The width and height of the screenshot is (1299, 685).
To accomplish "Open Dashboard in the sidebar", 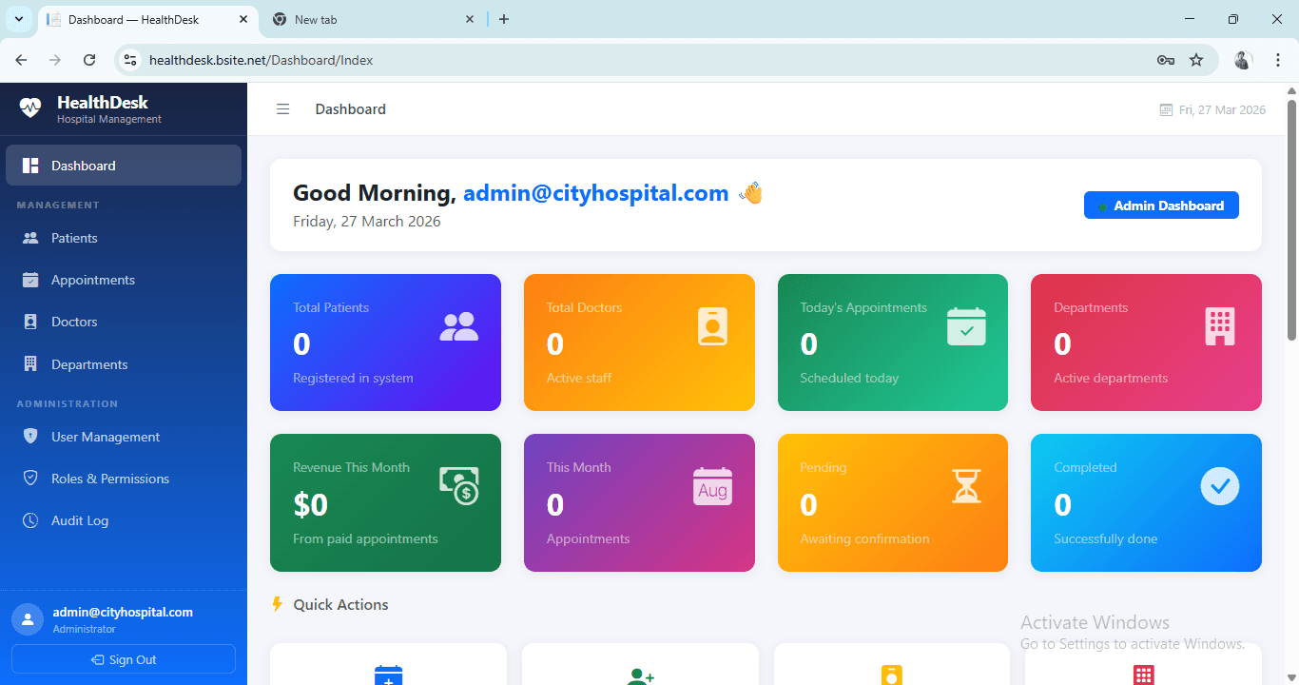I will coord(124,166).
